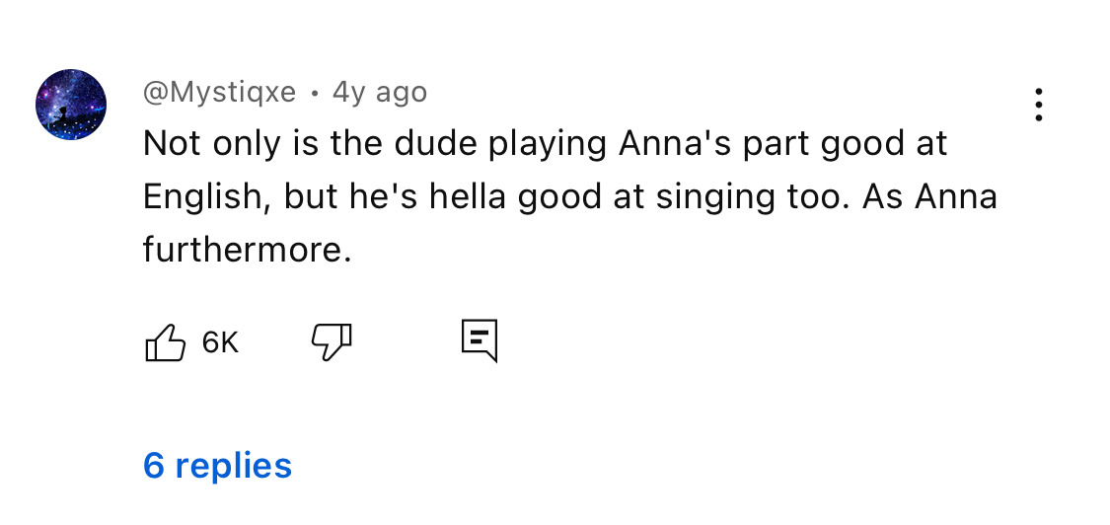Reply to Mystiqxe's comment

point(480,340)
